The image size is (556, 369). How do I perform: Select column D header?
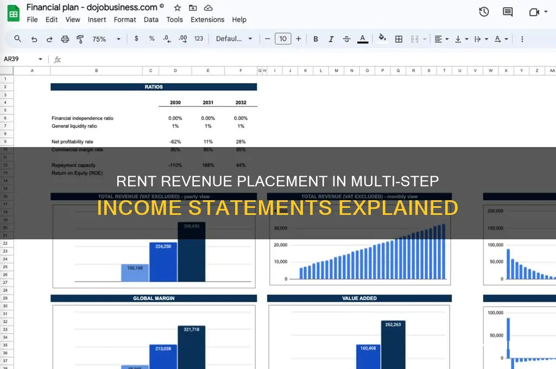pyautogui.click(x=175, y=71)
